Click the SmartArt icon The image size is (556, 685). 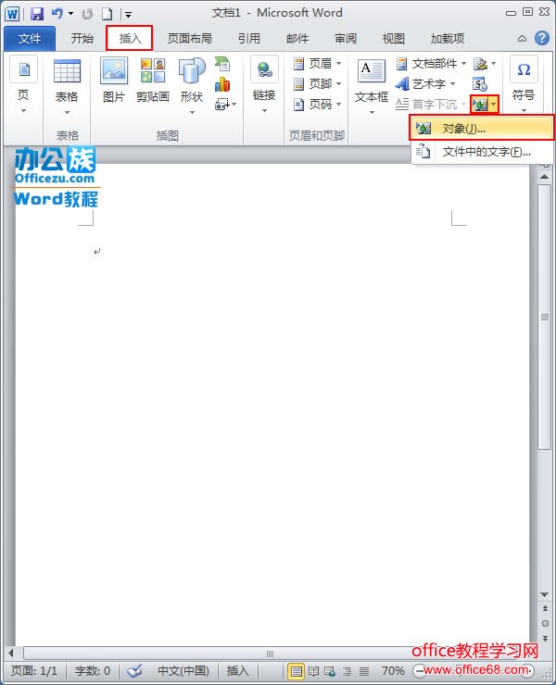[222, 64]
